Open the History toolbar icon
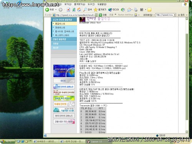192x144 pixels. [123, 10]
